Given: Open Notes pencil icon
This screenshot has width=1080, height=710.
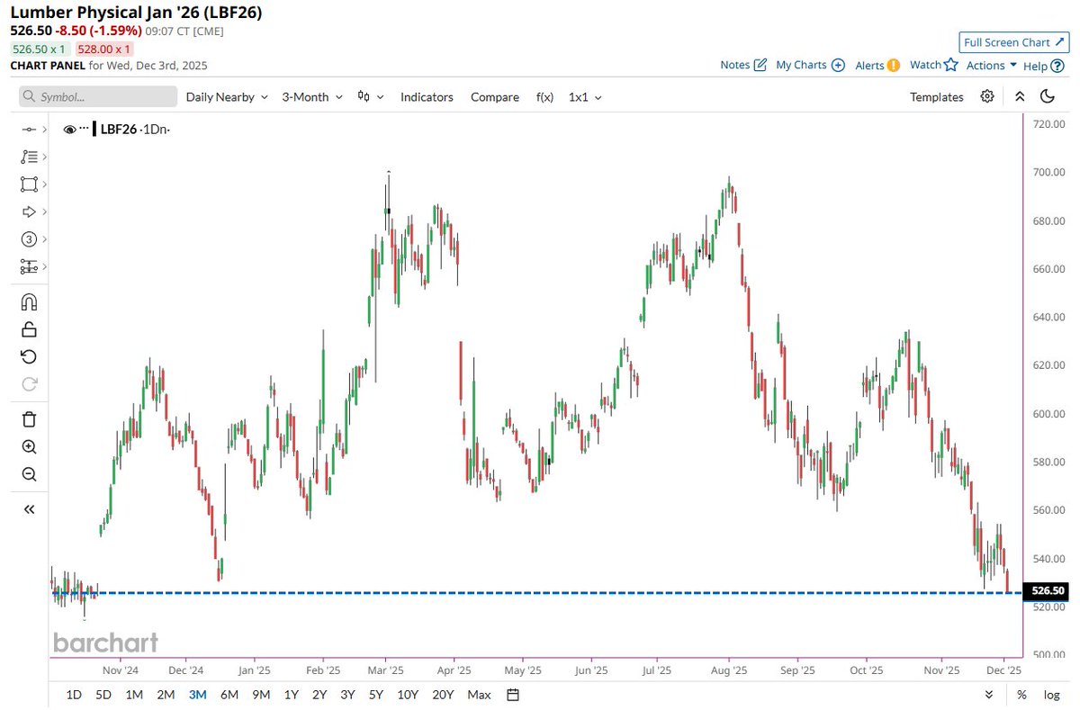Looking at the screenshot, I should [760, 65].
